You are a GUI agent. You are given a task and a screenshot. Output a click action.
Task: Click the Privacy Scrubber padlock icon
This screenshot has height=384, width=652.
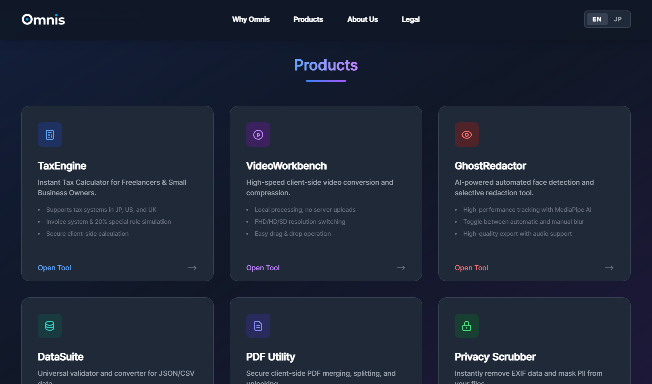[x=467, y=326]
